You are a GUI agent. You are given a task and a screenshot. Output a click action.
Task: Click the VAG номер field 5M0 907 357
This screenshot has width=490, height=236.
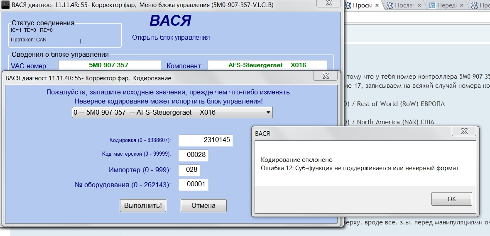[109, 65]
